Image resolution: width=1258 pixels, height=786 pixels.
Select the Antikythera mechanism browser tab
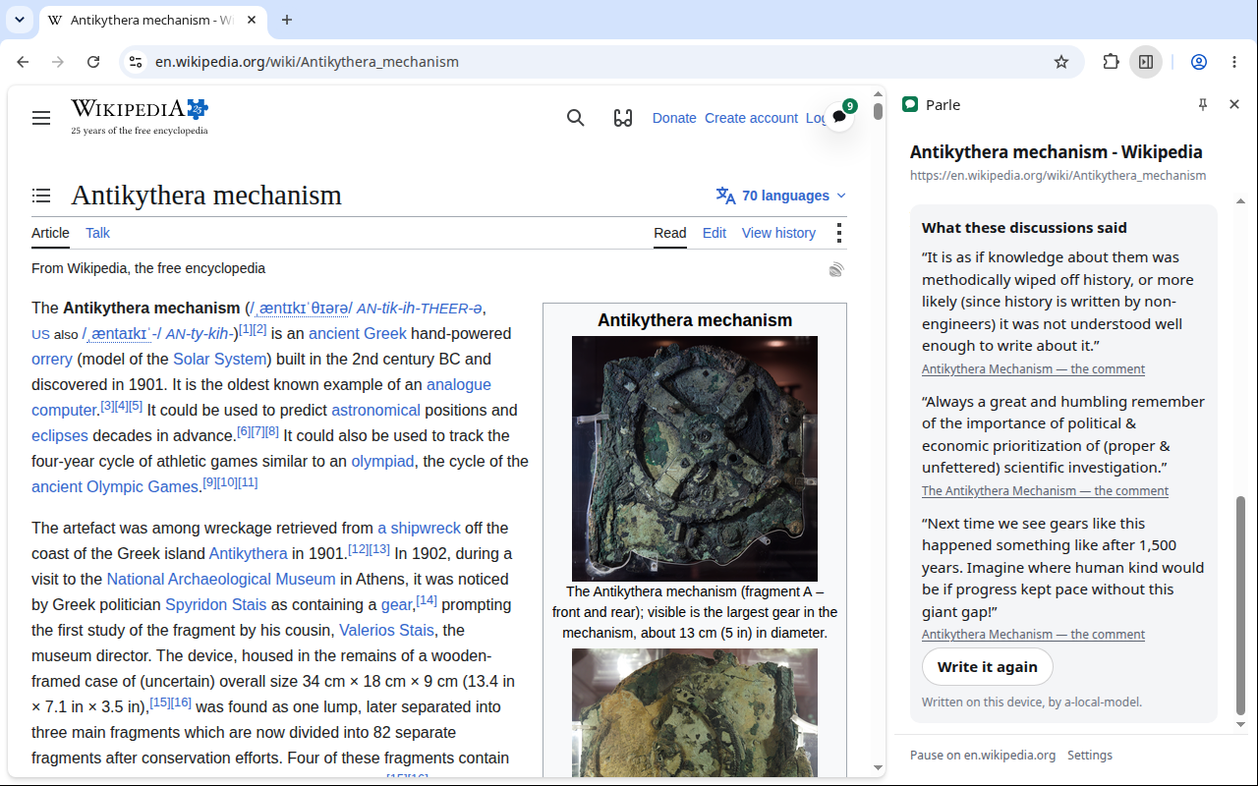pyautogui.click(x=152, y=20)
